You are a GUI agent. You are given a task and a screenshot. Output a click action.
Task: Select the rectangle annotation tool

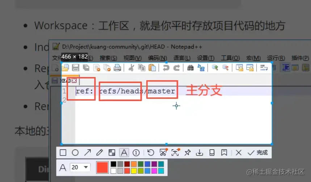pyautogui.click(x=63, y=153)
